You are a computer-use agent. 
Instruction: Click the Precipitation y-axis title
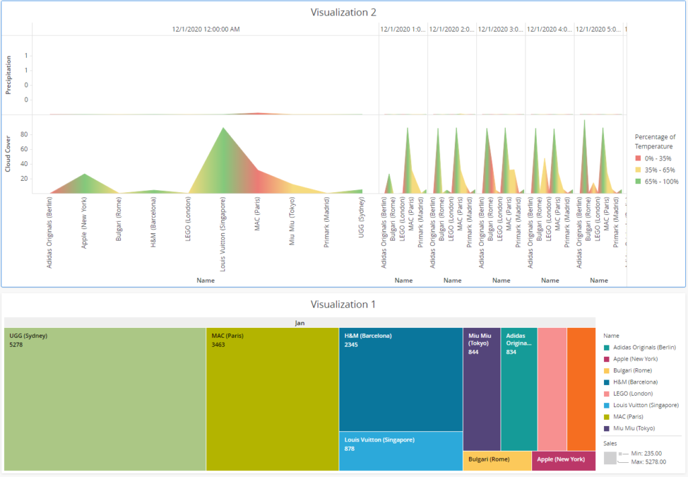(x=8, y=75)
